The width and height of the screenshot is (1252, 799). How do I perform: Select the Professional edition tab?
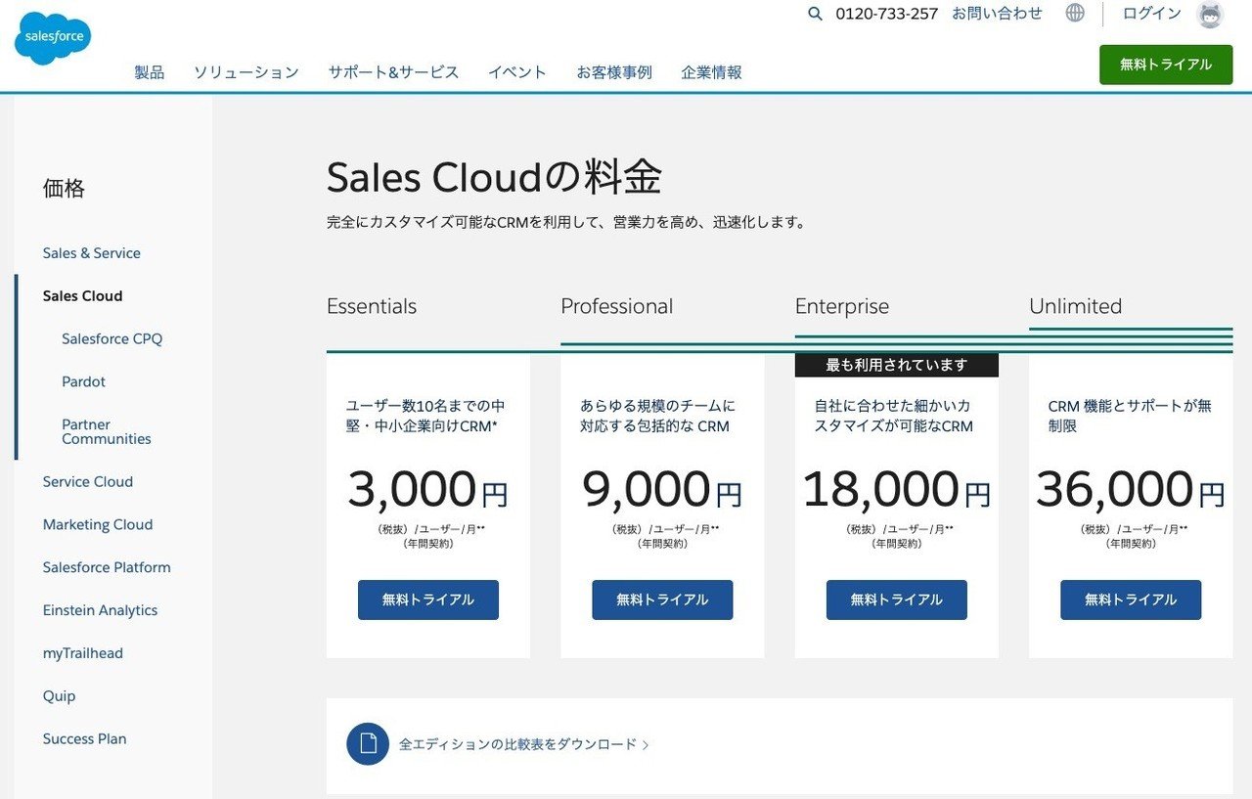tap(616, 307)
